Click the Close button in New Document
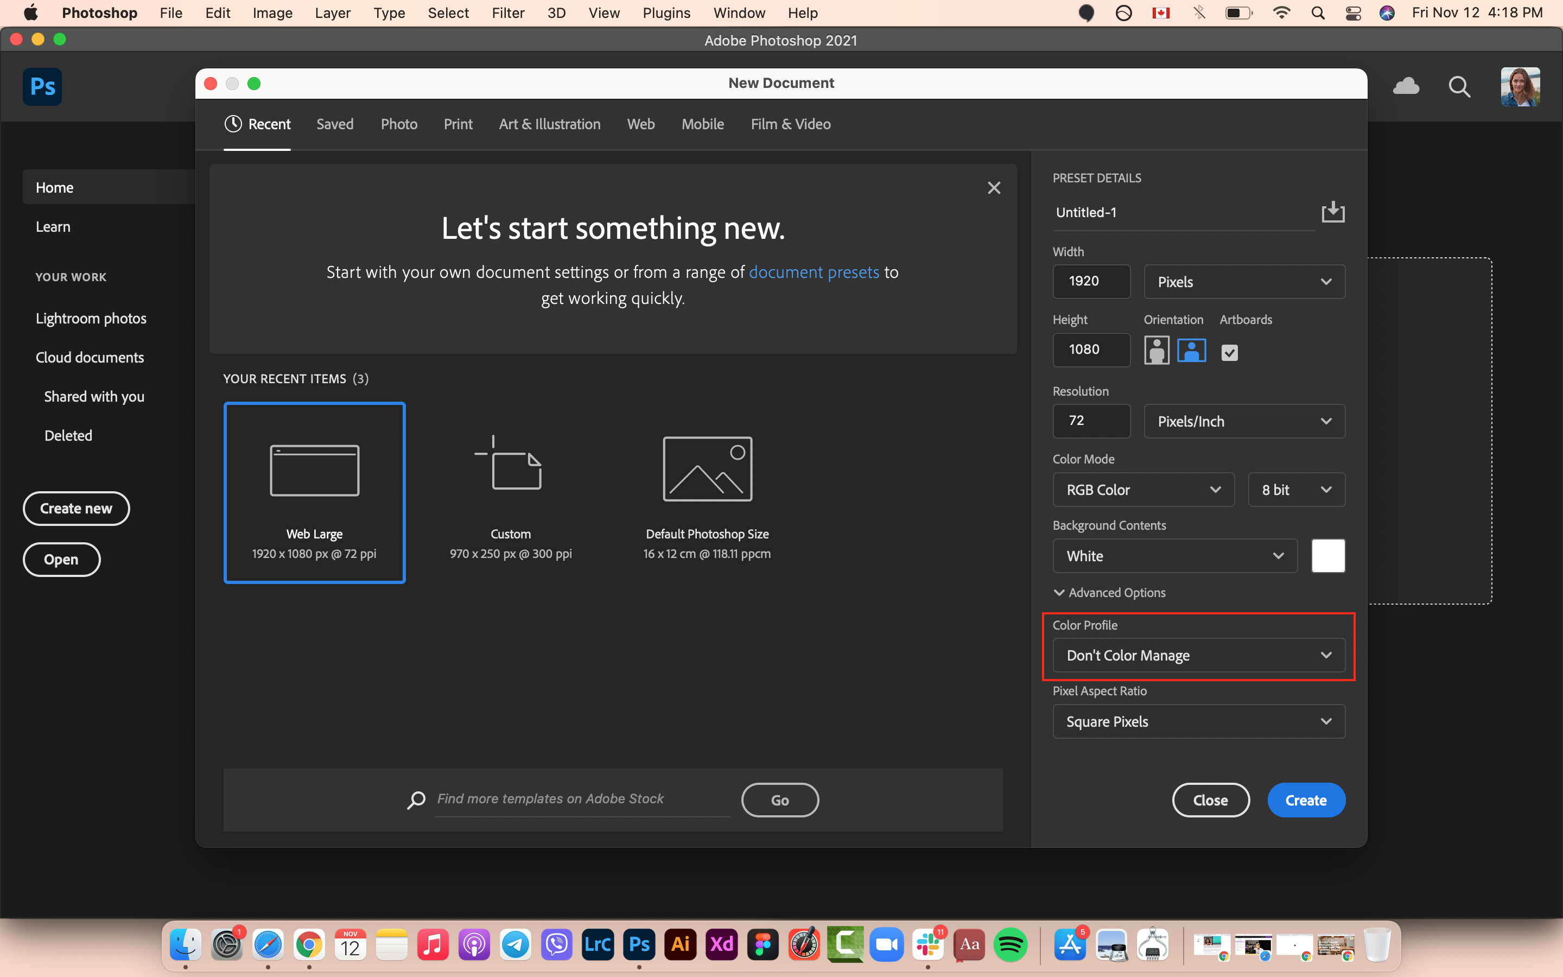Viewport: 1563px width, 977px height. (x=1210, y=800)
